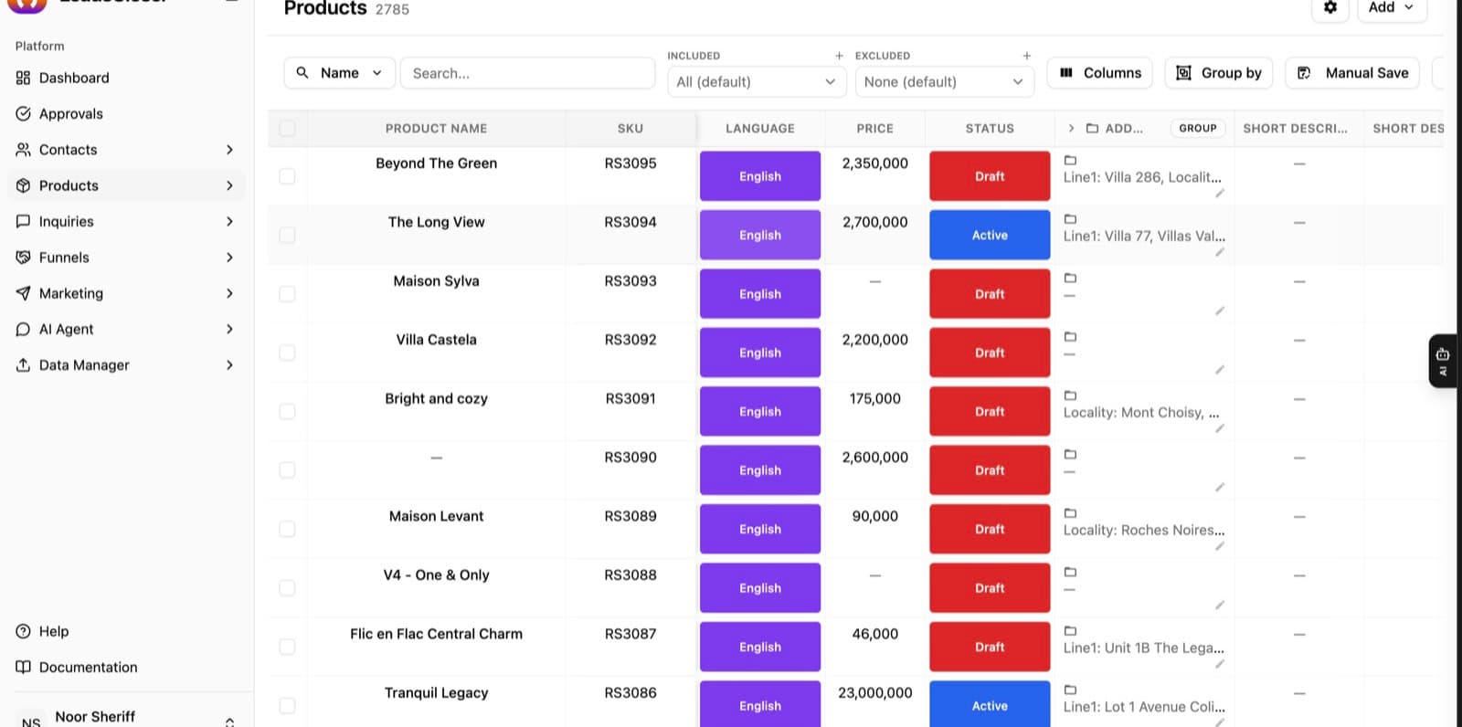
Task: Check the Bright and cozy row checkbox
Action: (287, 412)
